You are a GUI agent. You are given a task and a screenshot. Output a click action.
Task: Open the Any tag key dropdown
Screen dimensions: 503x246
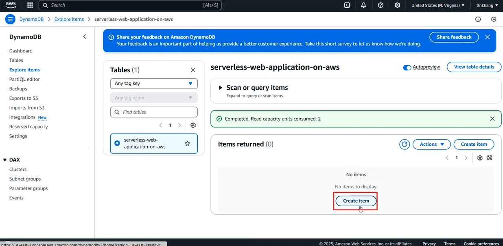click(x=154, y=84)
